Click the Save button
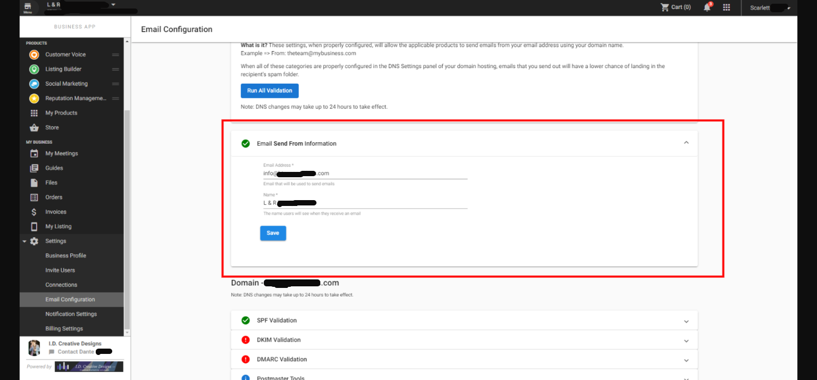Image resolution: width=817 pixels, height=380 pixels. [273, 233]
